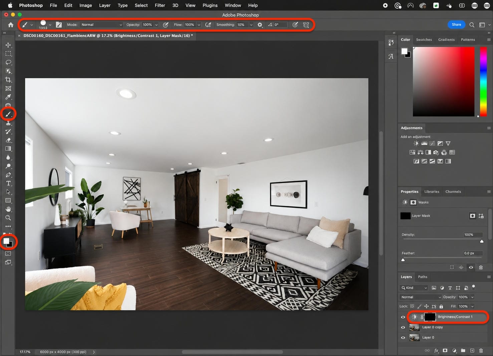Select the Lasso tool
Image resolution: width=493 pixels, height=356 pixels.
[x=8, y=62]
